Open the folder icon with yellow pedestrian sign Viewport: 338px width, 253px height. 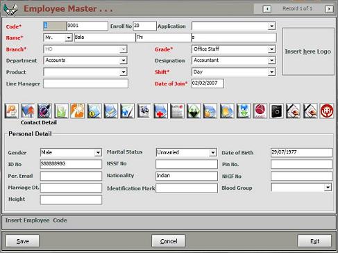pyautogui.click(x=94, y=111)
